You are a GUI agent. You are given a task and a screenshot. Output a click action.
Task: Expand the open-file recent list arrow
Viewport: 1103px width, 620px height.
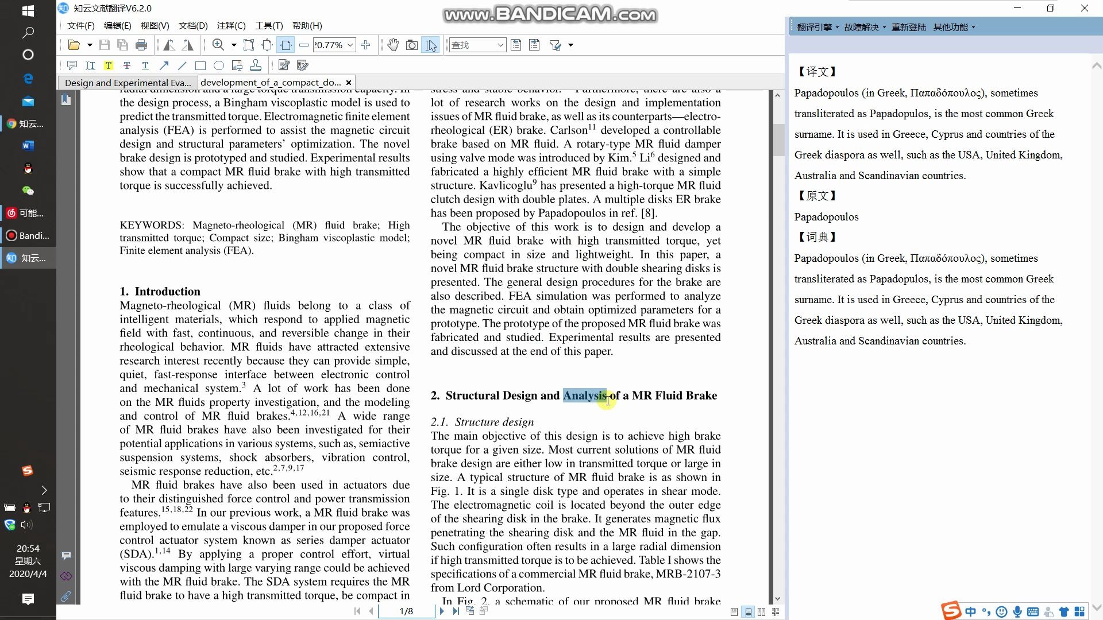[x=90, y=45]
